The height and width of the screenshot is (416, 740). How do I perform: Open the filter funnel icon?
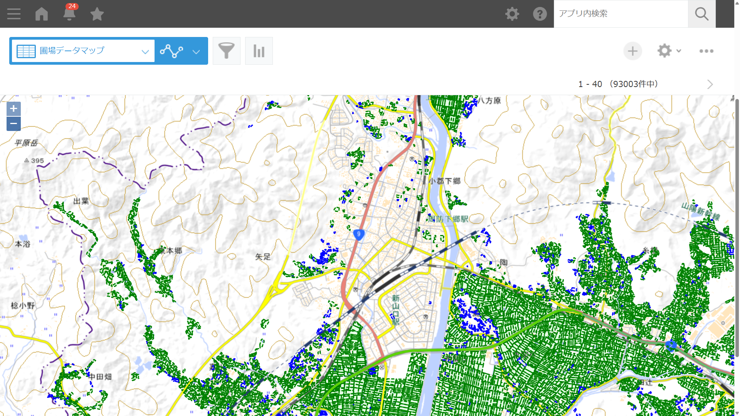(227, 51)
